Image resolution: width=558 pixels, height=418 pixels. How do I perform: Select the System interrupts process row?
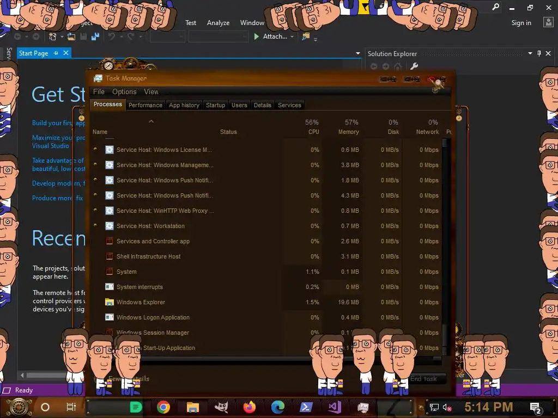[x=266, y=287]
